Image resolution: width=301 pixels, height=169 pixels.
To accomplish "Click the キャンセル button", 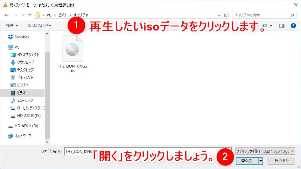I will click(281, 161).
